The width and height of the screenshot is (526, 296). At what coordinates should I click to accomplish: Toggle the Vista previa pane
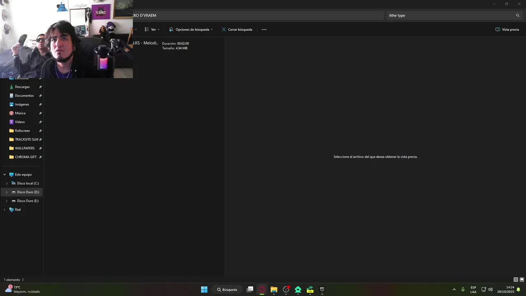pyautogui.click(x=507, y=30)
